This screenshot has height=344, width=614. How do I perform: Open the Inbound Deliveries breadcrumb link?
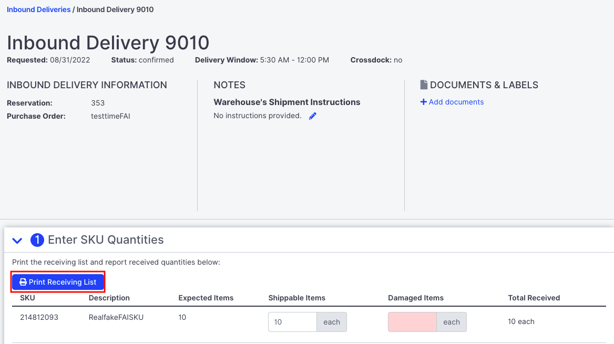pos(38,9)
